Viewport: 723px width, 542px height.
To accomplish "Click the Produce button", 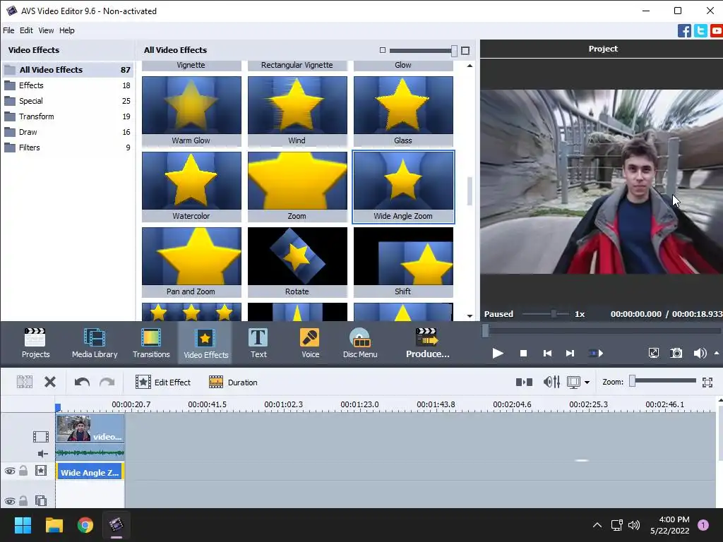I will 427,343.
